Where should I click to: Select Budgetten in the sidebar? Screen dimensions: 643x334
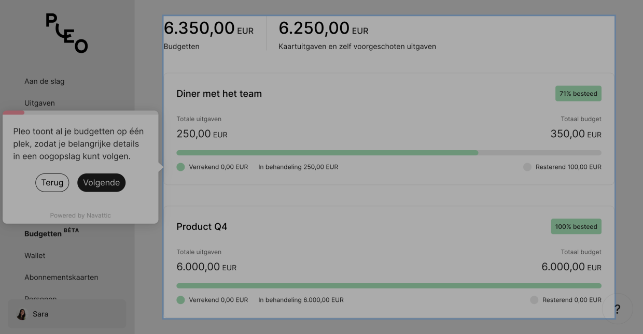point(43,234)
